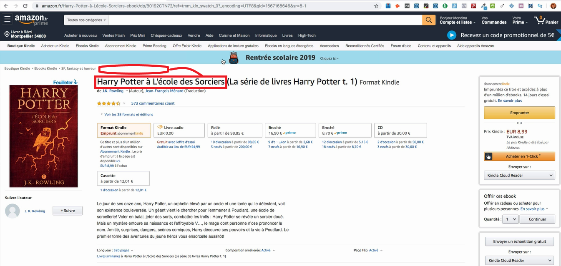Go to Ventes Flash in navigation
Image resolution: width=561 pixels, height=266 pixels.
click(113, 35)
